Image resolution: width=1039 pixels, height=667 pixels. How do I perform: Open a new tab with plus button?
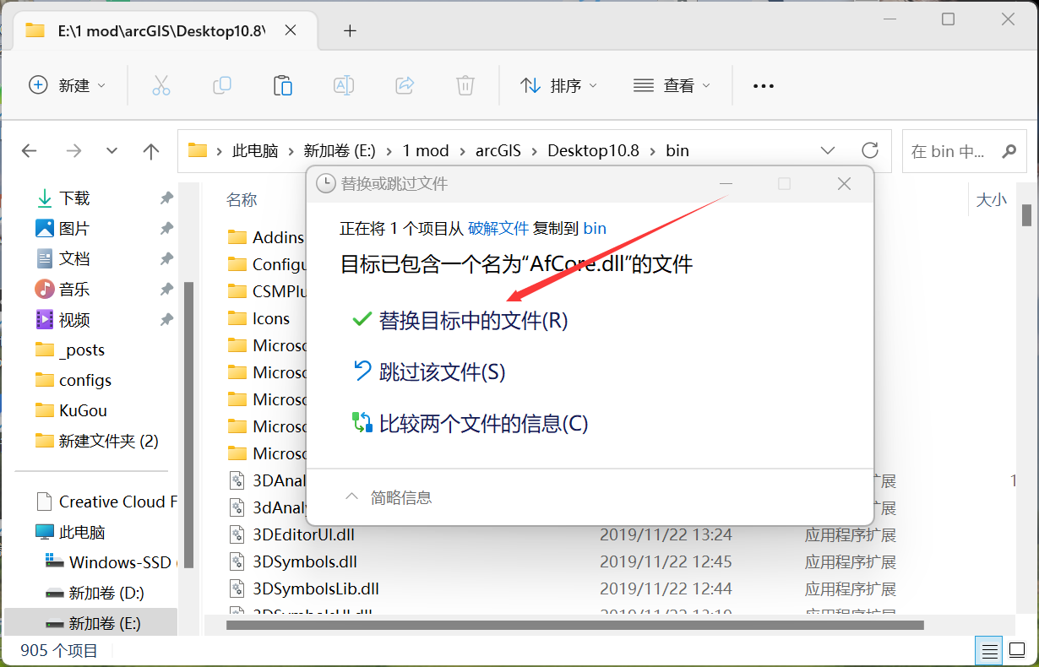pyautogui.click(x=350, y=31)
